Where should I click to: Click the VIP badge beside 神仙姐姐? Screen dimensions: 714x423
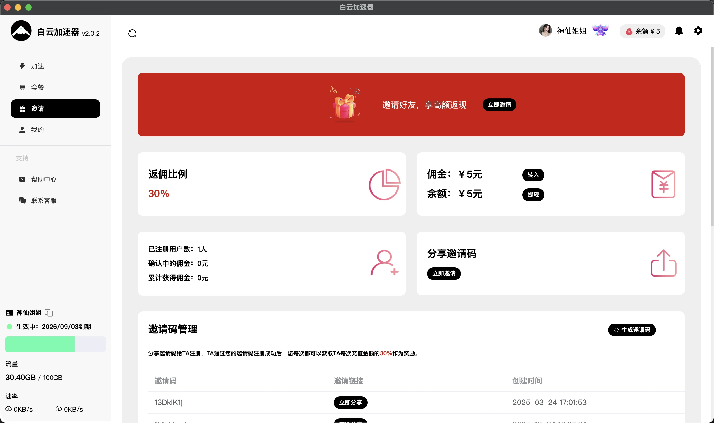click(x=600, y=30)
